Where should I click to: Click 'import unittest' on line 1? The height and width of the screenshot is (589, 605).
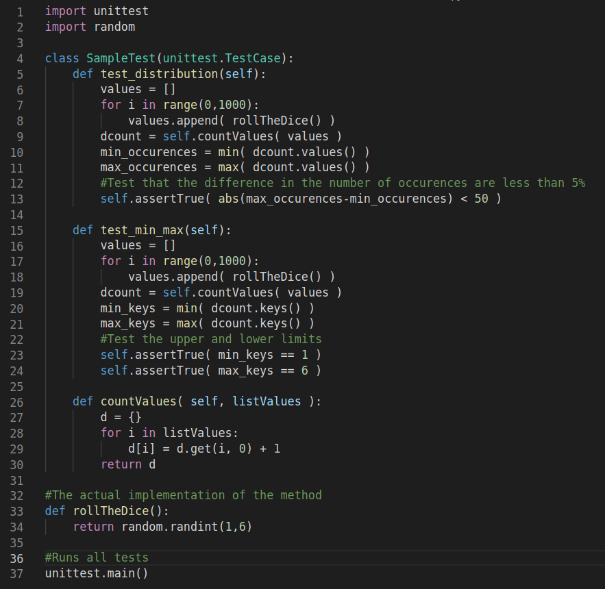tap(97, 11)
